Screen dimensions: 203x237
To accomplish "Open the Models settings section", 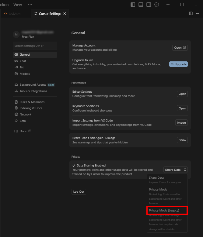I will (35, 74).
